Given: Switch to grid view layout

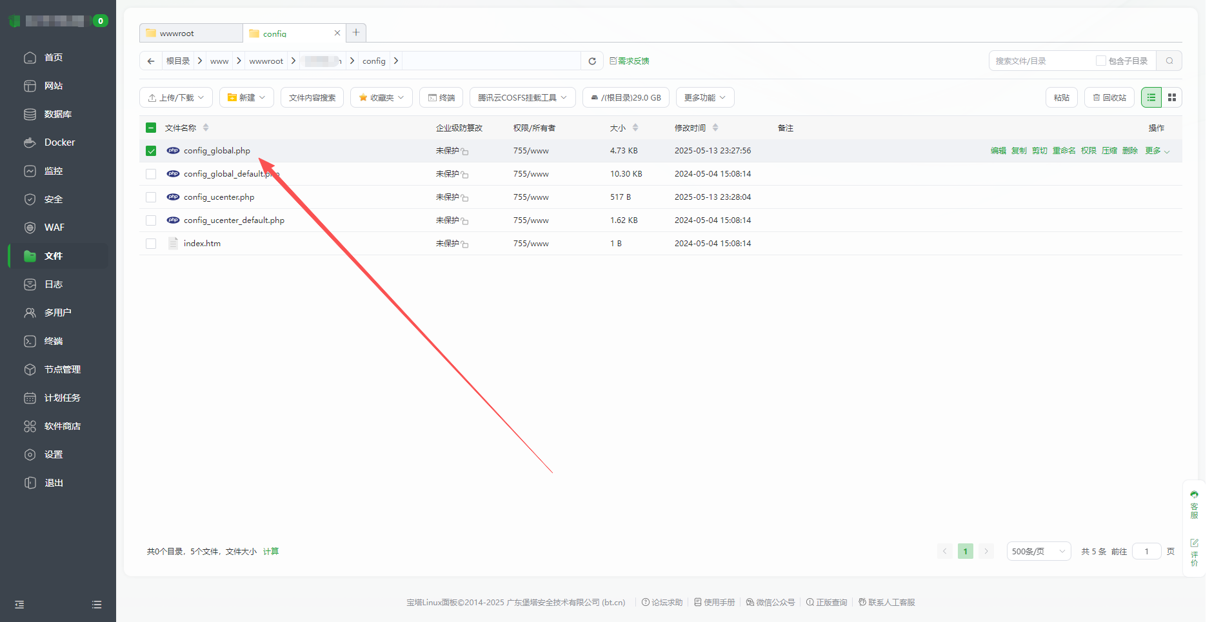Looking at the screenshot, I should 1172,97.
